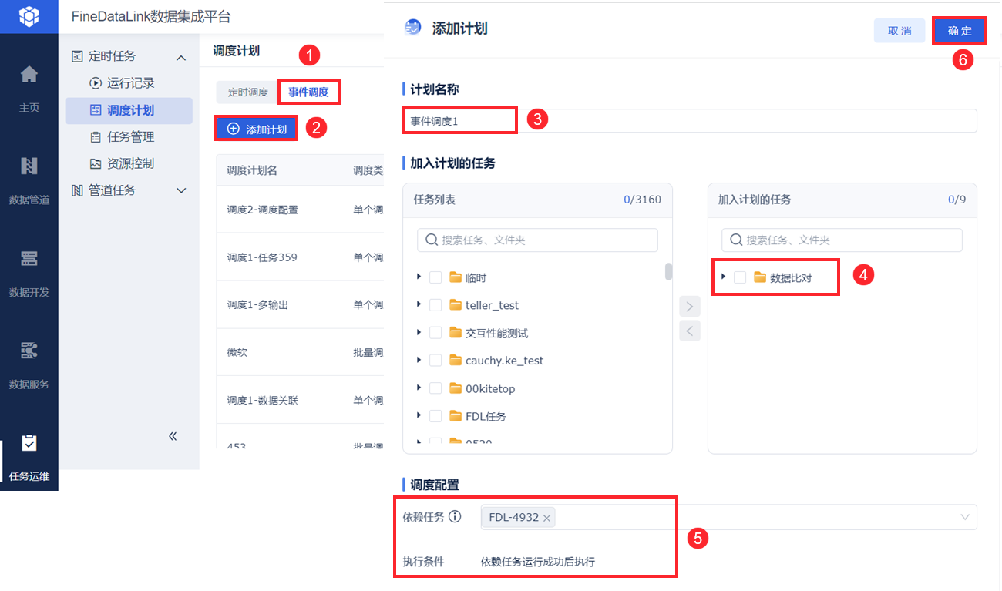This screenshot has height=591, width=1002.
Task: Select the 调度1-数据关联 row
Action: pyautogui.click(x=300, y=401)
